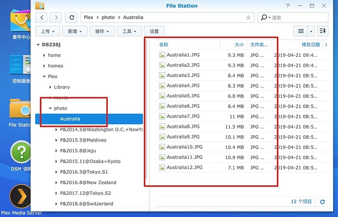Open the 新增 create menu
The image size is (338, 217).
coord(74,31)
